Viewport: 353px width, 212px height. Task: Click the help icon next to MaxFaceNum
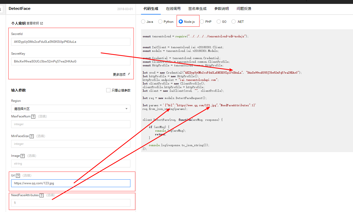(x=33, y=117)
